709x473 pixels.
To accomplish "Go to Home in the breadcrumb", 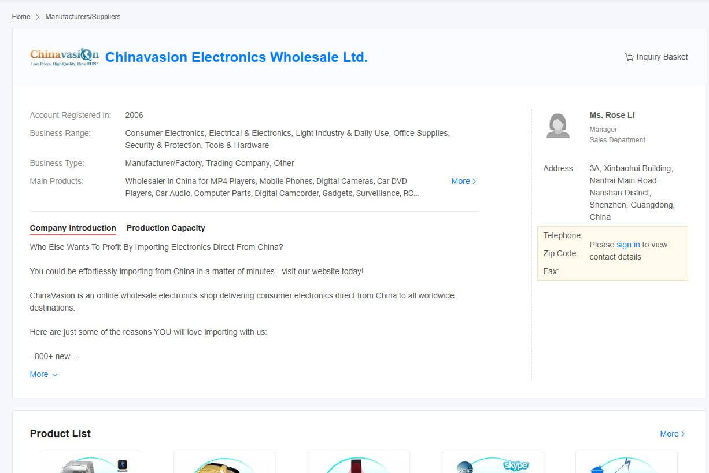I will point(21,17).
